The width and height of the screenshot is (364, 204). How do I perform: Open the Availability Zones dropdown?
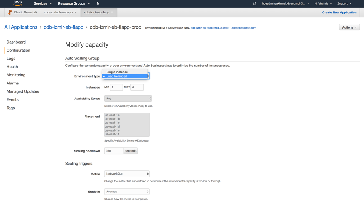128,98
